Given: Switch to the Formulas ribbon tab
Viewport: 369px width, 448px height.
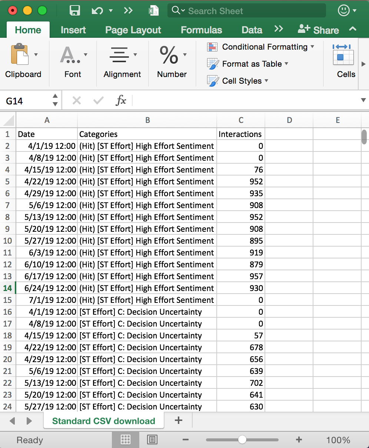Looking at the screenshot, I should [x=201, y=30].
